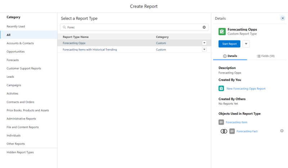
Task: Click the Forecasting Item object icon
Action: (x=221, y=122)
